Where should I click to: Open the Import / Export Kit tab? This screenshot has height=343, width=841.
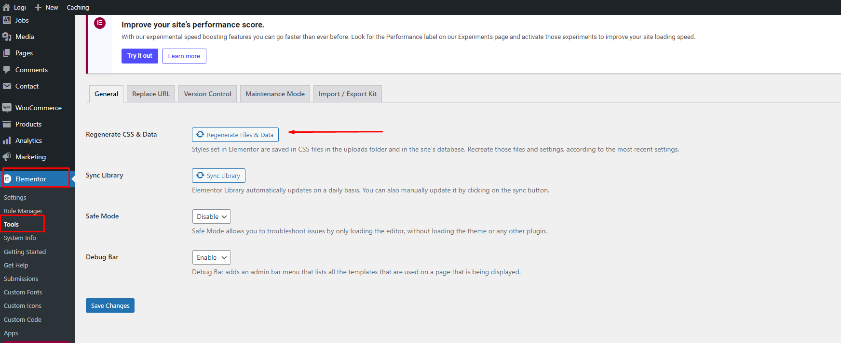348,94
